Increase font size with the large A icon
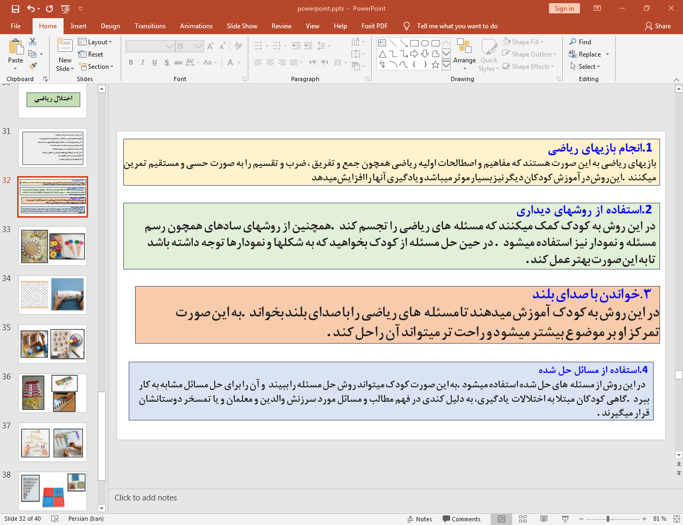This screenshot has width=683, height=525. 211,46
